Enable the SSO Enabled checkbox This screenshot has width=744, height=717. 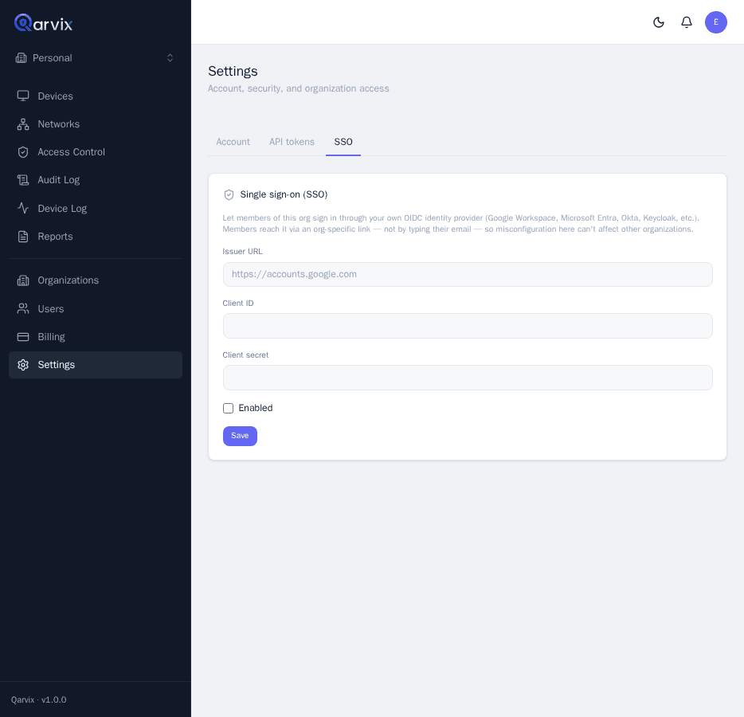(229, 408)
